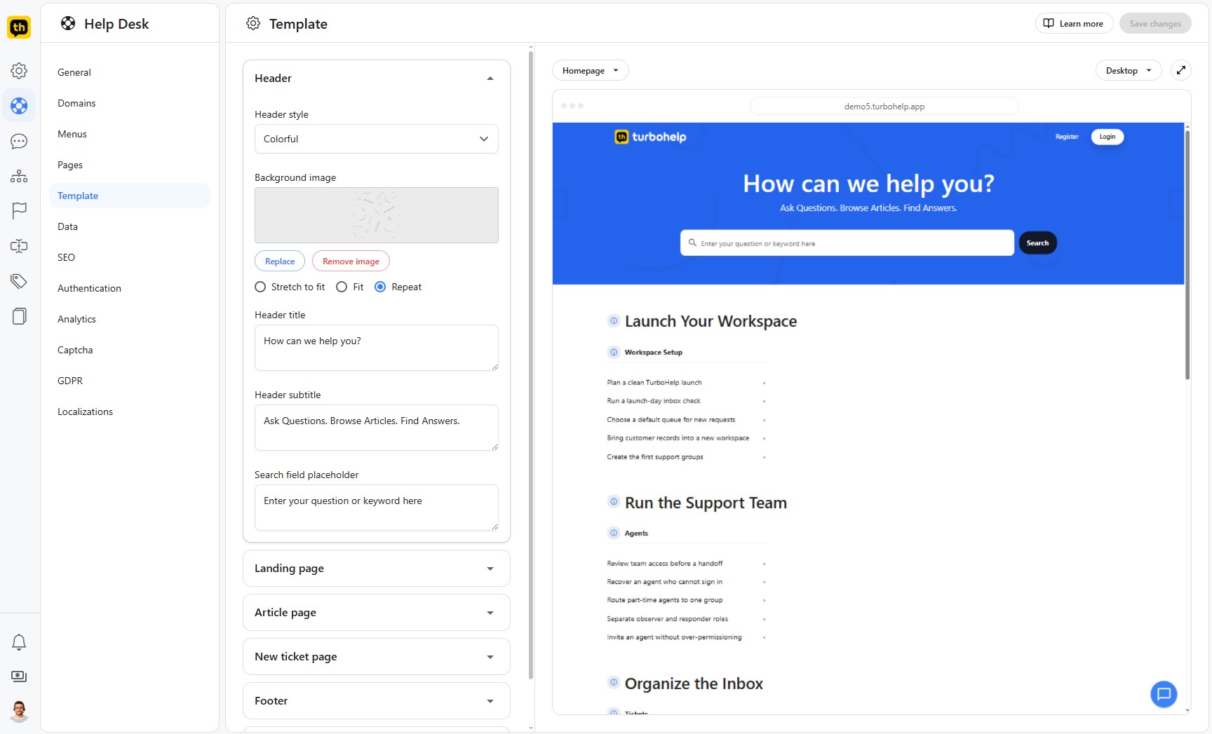The width and height of the screenshot is (1212, 734).
Task: Click the Learn more button
Action: click(x=1074, y=23)
